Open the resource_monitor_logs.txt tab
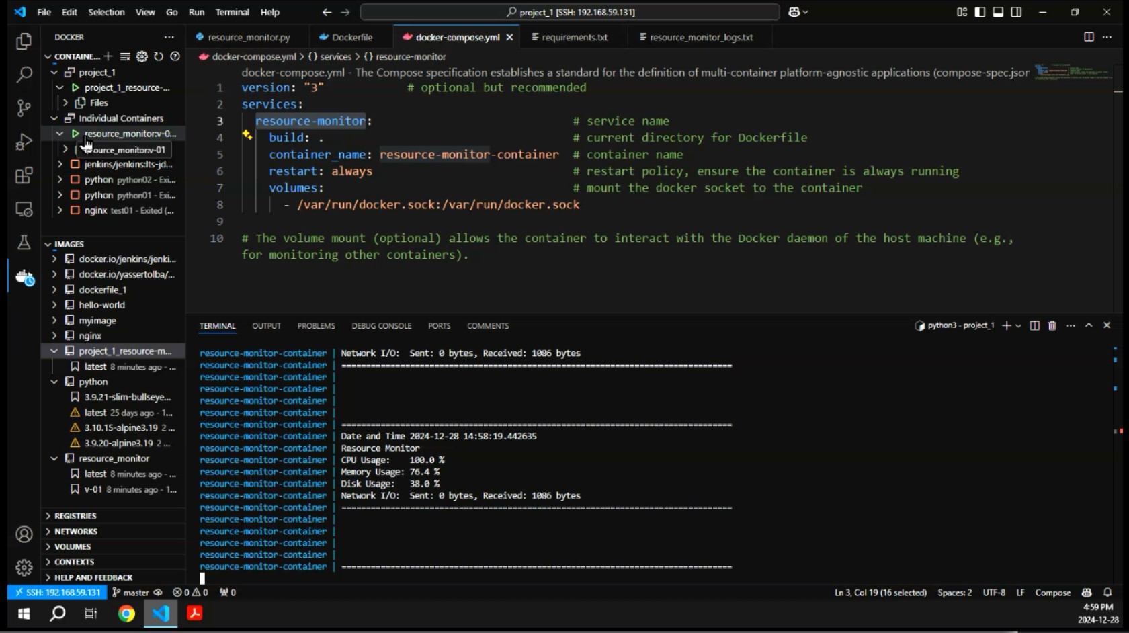The width and height of the screenshot is (1129, 633). coord(701,37)
